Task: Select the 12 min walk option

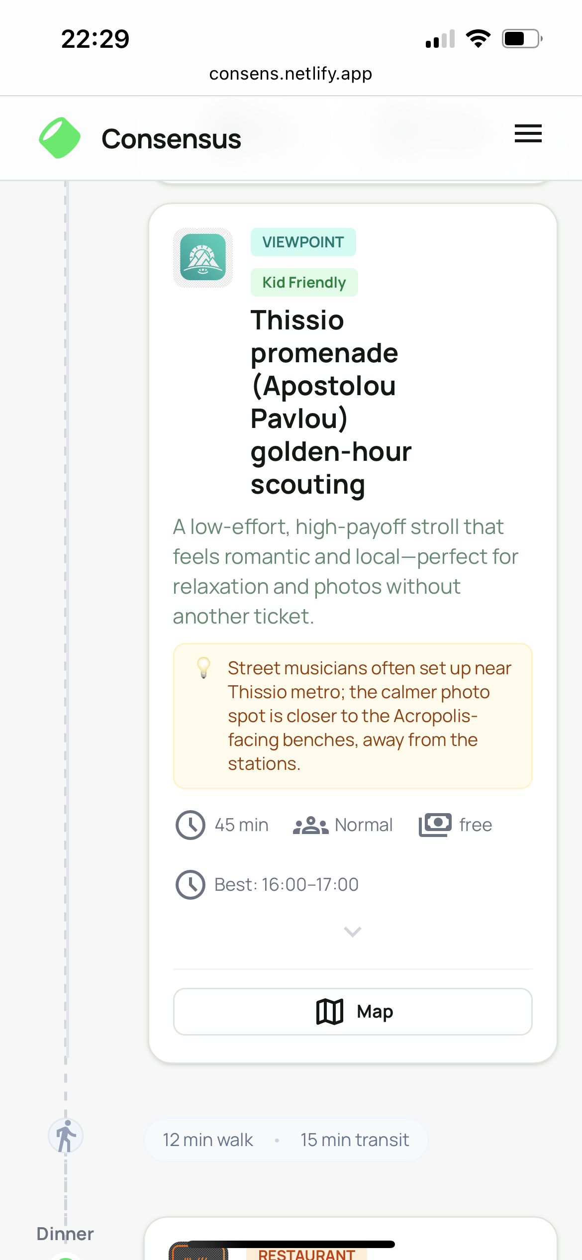Action: point(208,1140)
